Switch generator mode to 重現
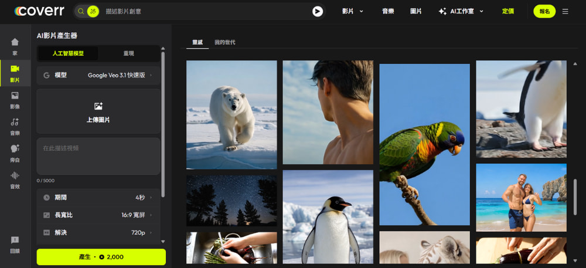This screenshot has width=586, height=268. point(128,53)
